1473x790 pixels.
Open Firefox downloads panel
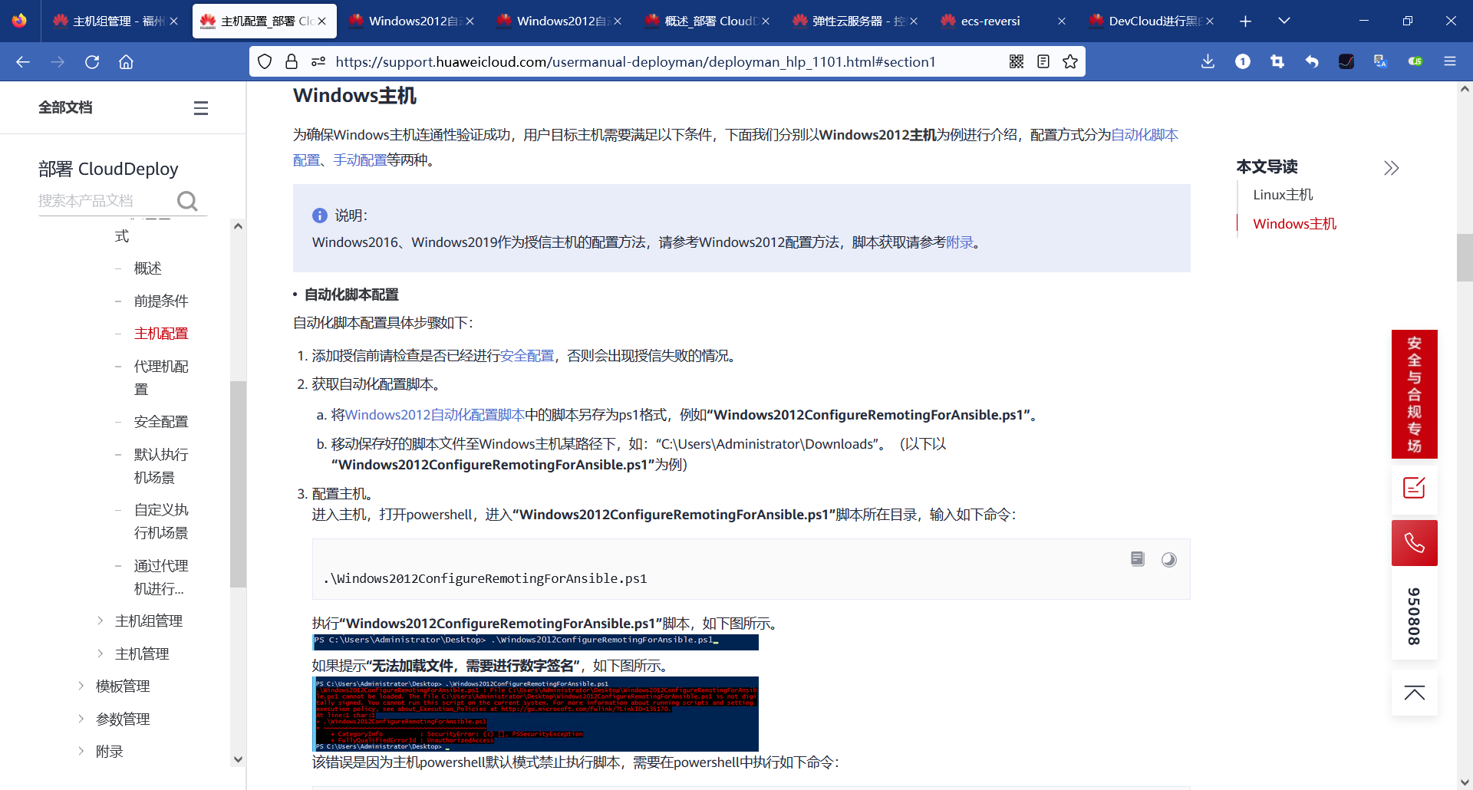pyautogui.click(x=1208, y=61)
